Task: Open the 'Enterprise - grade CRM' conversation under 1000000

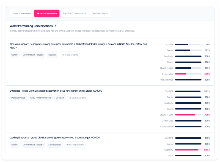Action: click(56, 91)
